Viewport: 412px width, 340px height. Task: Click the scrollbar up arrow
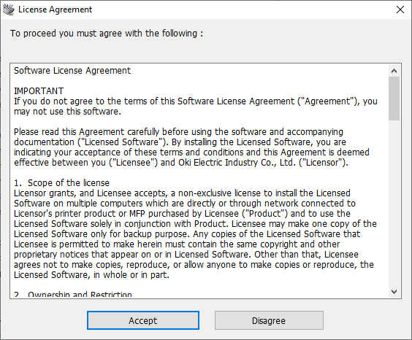point(394,71)
